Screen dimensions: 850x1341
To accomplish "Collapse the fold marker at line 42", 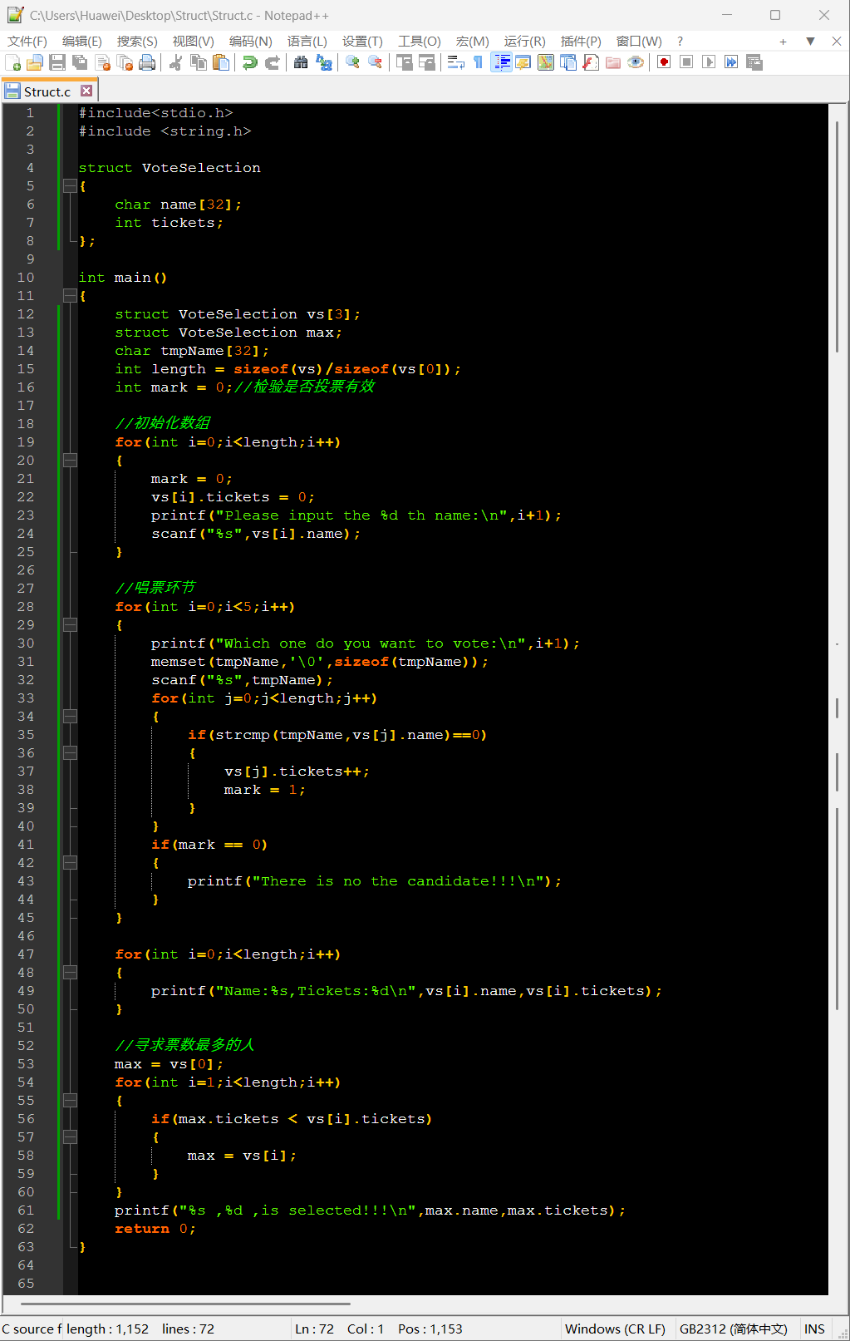I will coord(71,863).
